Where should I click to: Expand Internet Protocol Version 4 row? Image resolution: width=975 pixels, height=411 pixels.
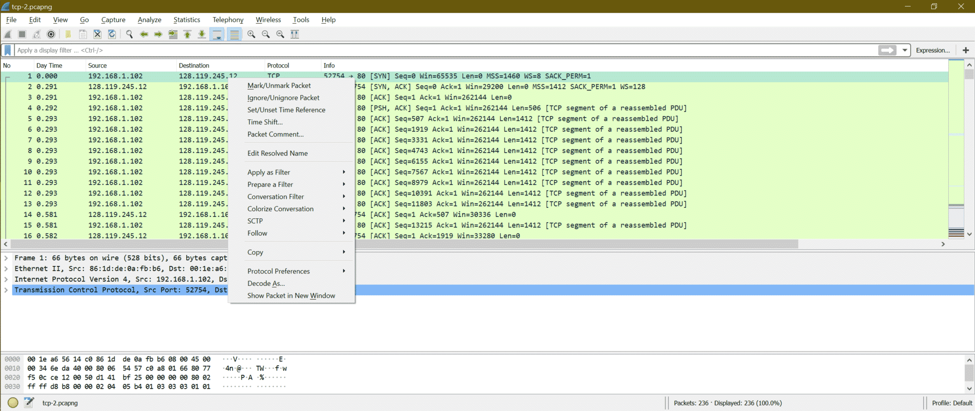point(6,279)
